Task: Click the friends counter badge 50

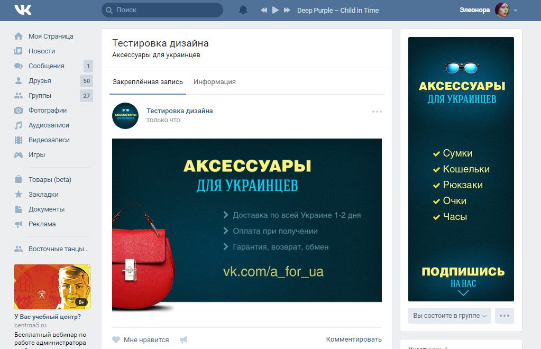Action: 86,81
